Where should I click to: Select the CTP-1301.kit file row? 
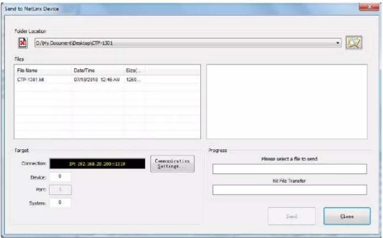(107, 80)
